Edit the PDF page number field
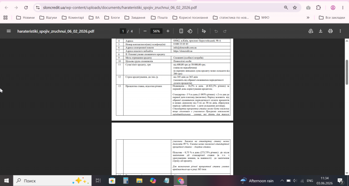The image size is (349, 186). point(123,31)
